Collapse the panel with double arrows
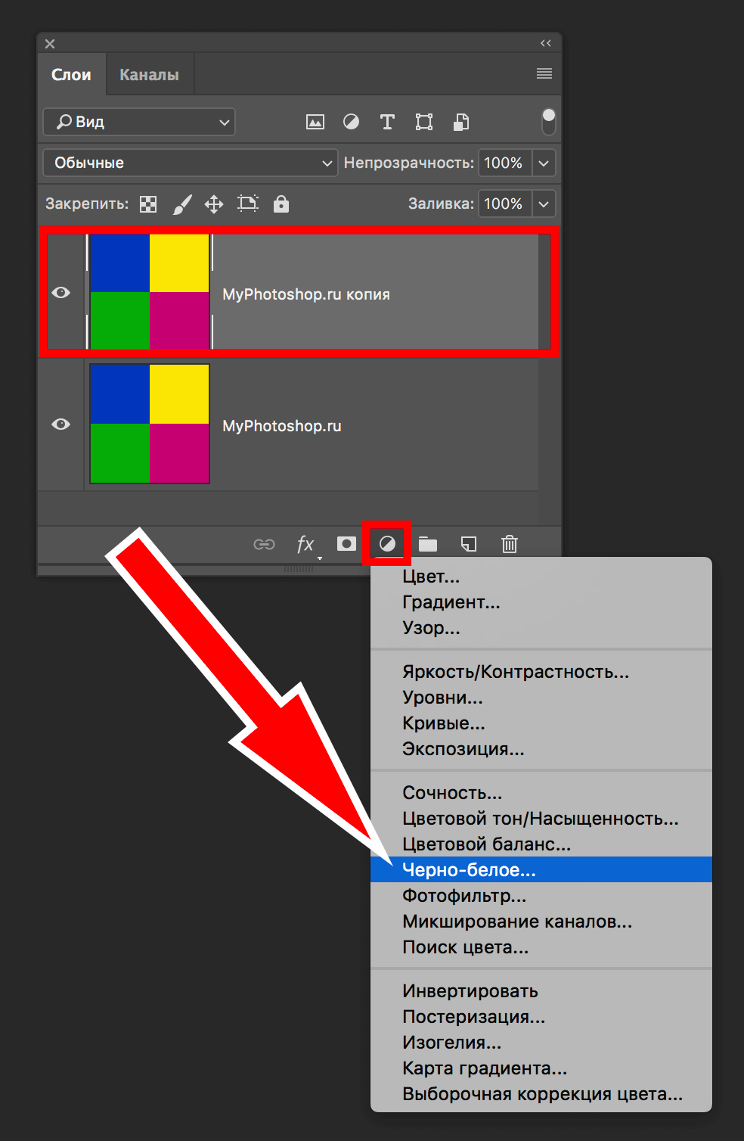 546,43
